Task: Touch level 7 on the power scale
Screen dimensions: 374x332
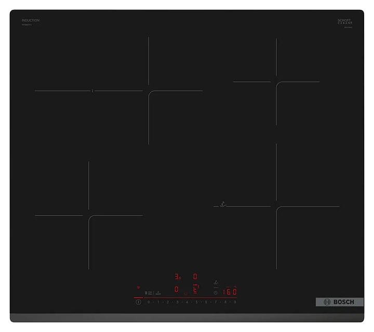Action: [216, 302]
